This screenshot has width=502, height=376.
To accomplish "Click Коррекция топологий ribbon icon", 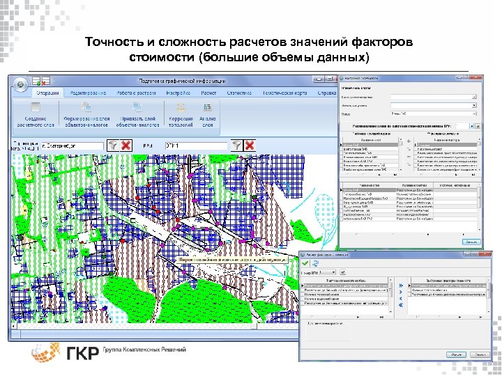I will click(x=181, y=107).
